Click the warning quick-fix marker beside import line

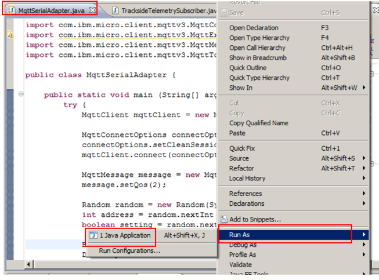(x=10, y=34)
